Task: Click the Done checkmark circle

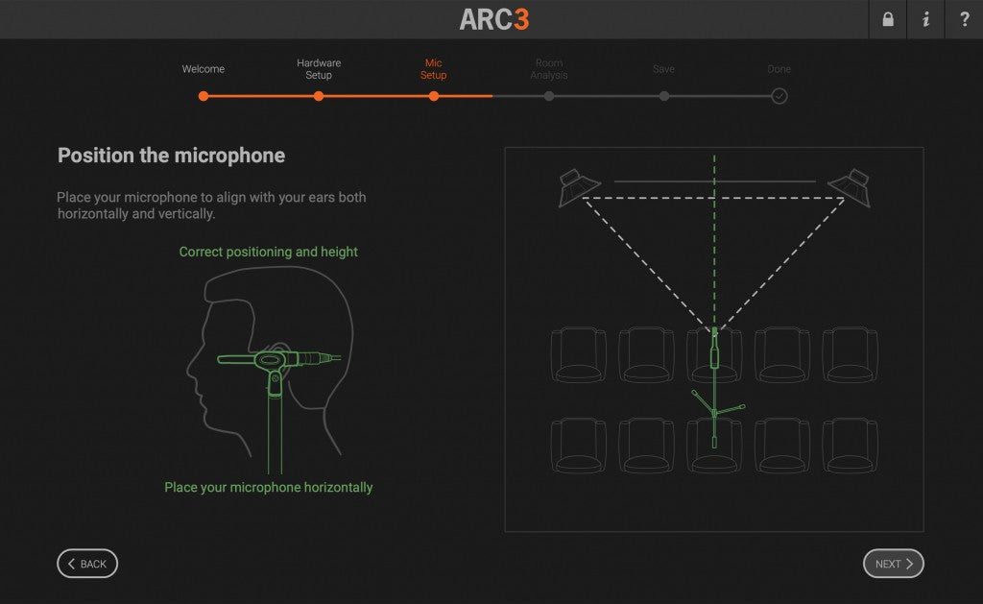Action: [779, 96]
